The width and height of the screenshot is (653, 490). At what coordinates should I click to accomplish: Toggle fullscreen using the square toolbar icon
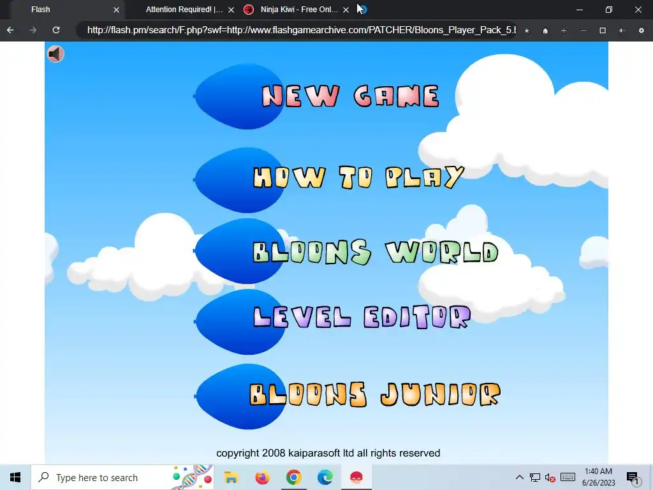(x=603, y=31)
